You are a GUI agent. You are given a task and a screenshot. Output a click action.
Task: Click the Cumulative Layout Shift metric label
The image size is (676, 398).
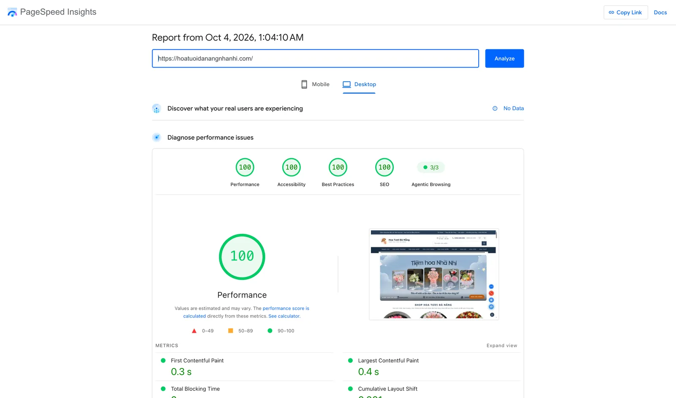click(x=388, y=389)
